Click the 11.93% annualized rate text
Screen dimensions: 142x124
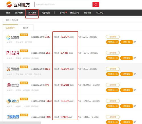pyautogui.click(x=65, y=117)
